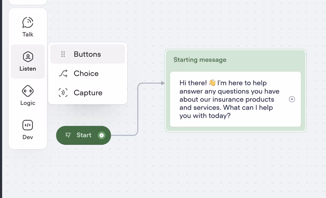Click the Choice branching arrows icon
The width and height of the screenshot is (326, 198).
click(x=63, y=73)
